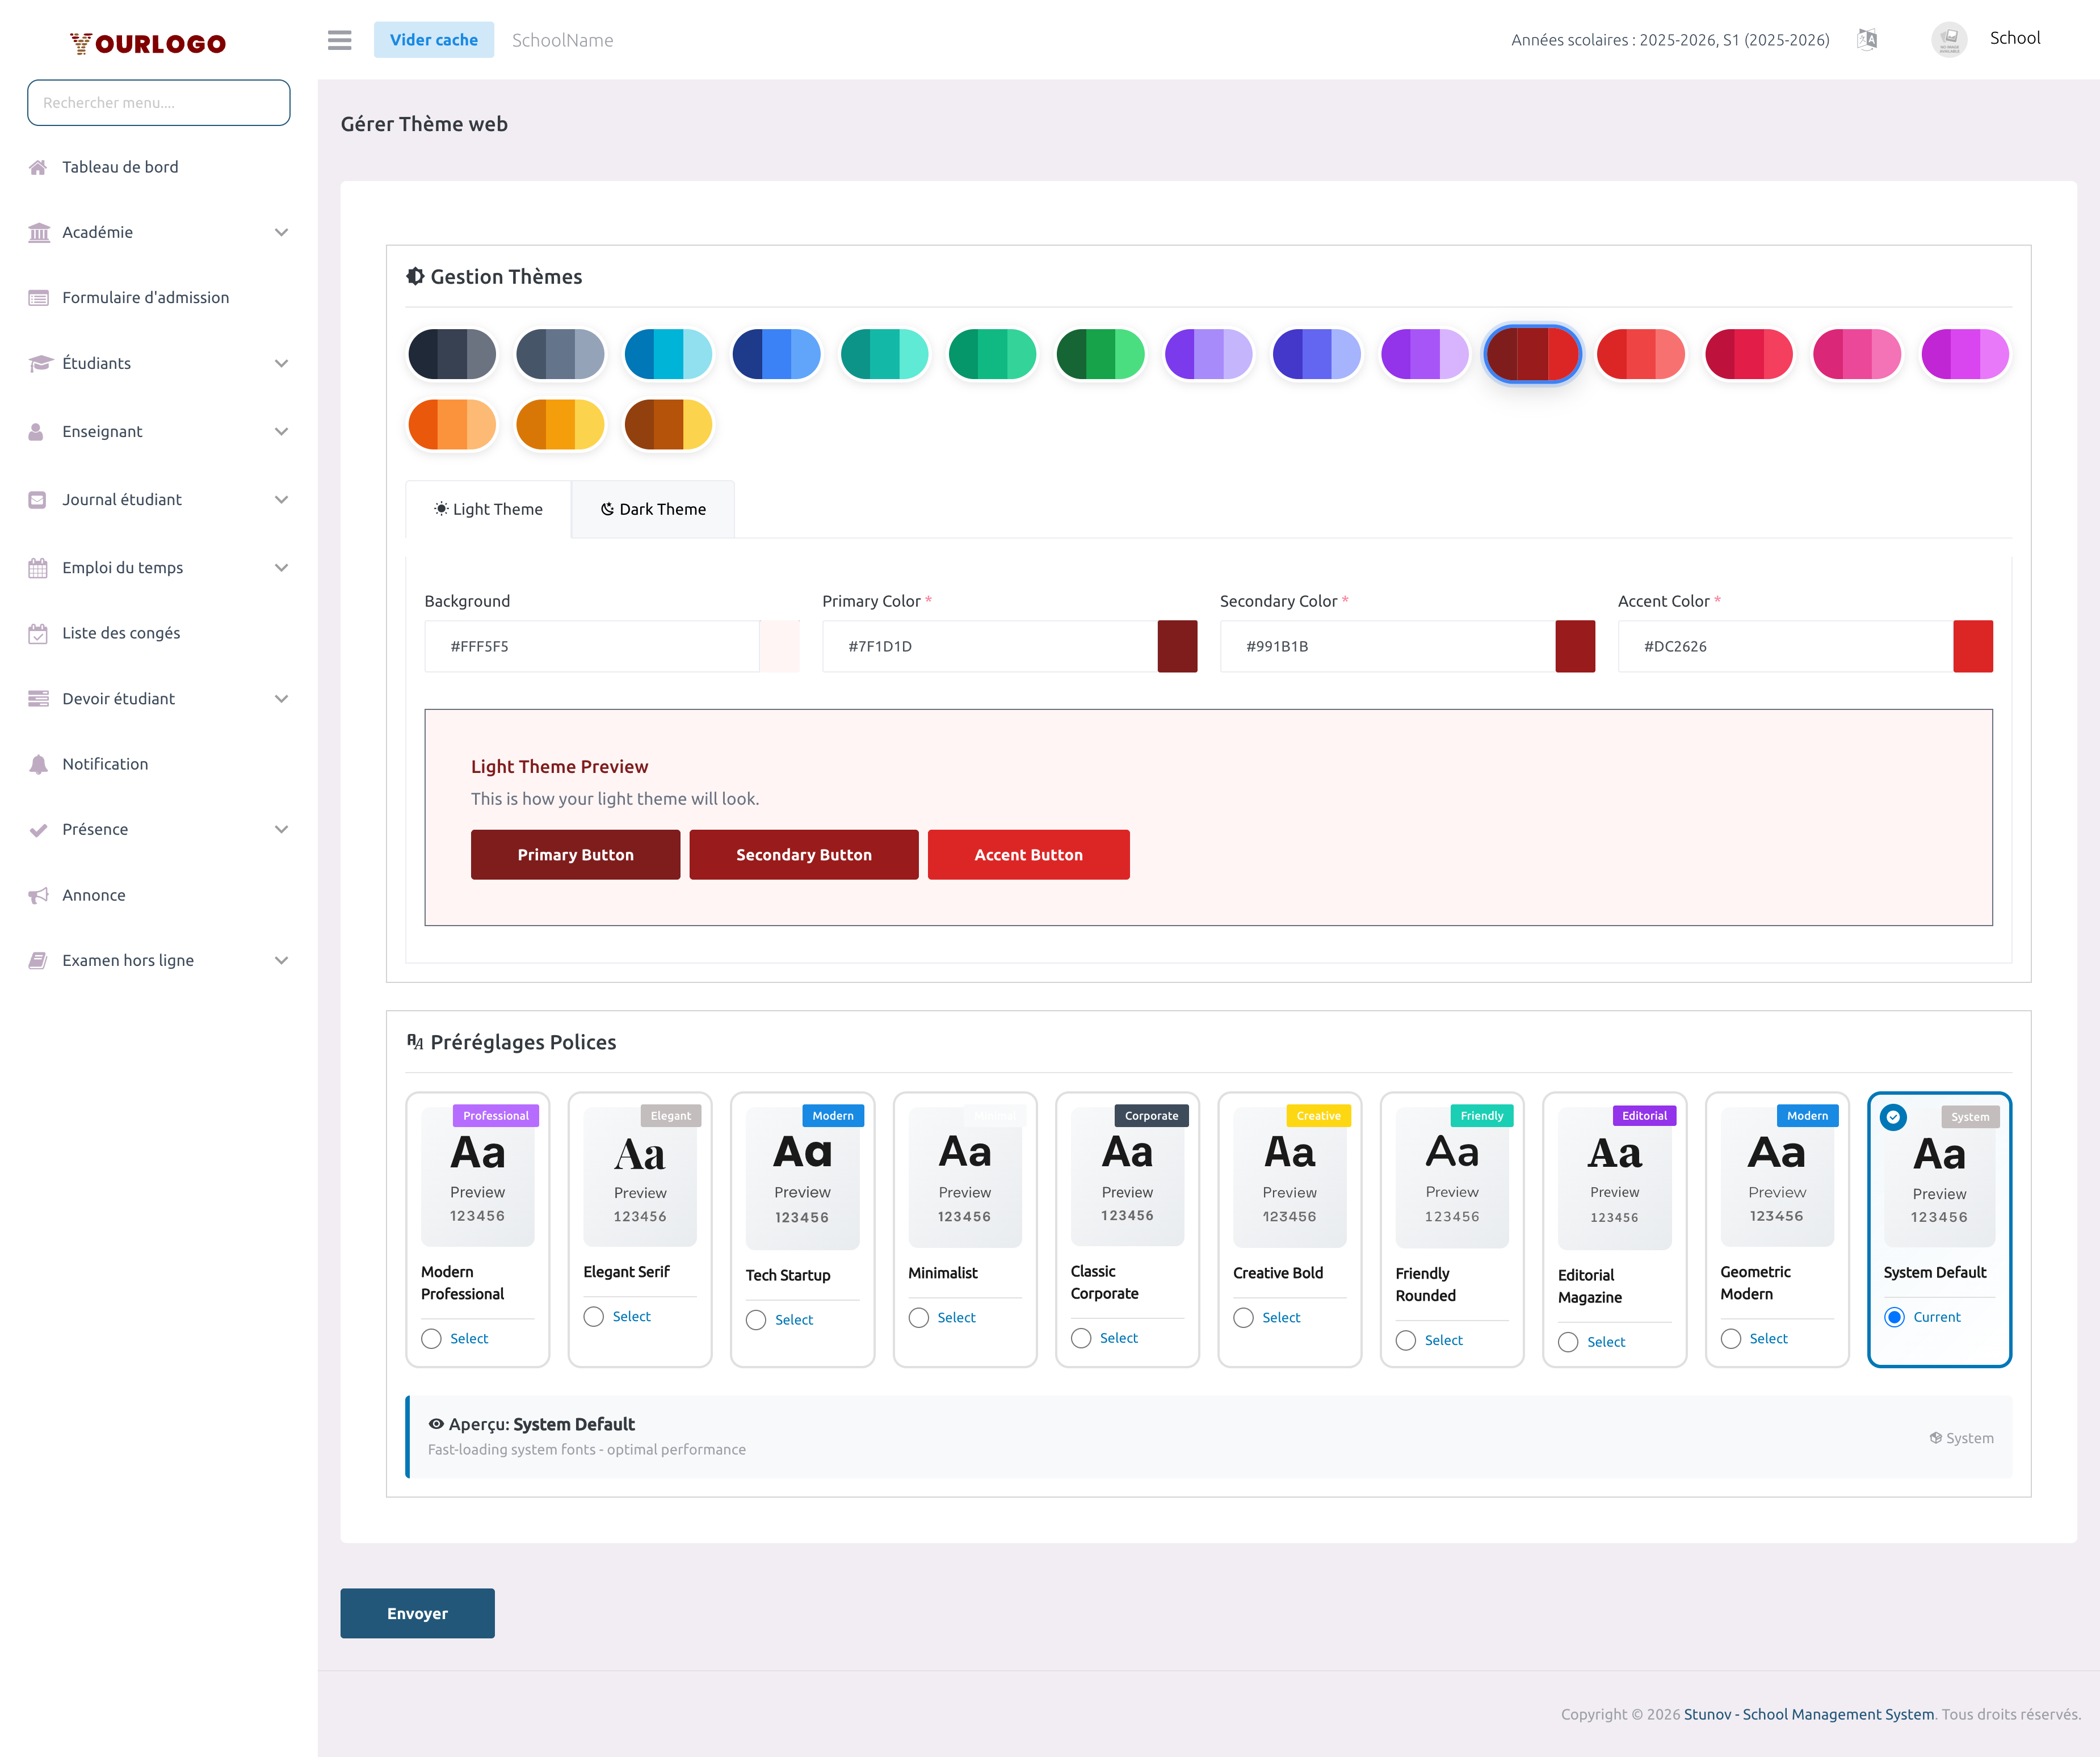Click the hamburger menu icon to collapse sidebar
The height and width of the screenshot is (1757, 2100).
(339, 40)
